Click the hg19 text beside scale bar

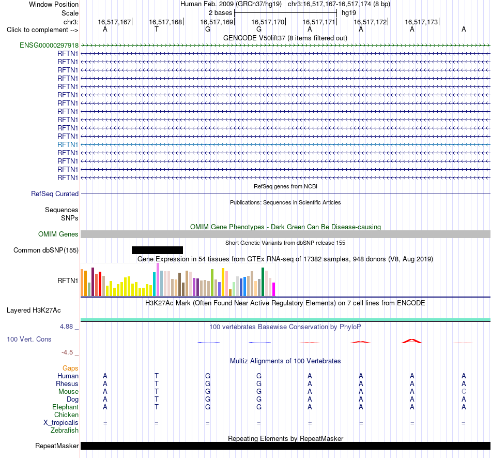349,13
